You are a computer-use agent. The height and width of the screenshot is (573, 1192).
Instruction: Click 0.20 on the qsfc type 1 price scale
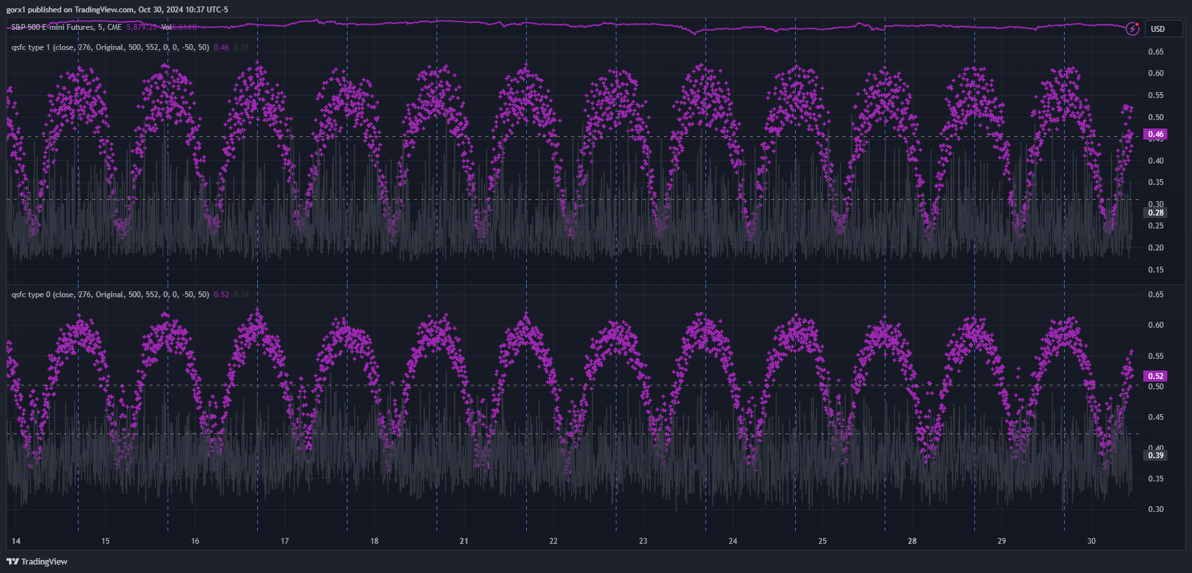(1156, 248)
